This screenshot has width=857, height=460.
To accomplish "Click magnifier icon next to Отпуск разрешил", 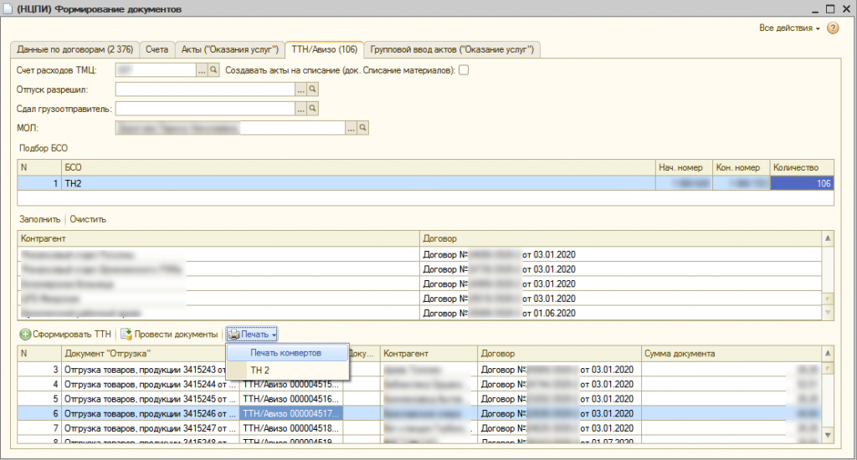I will (x=313, y=89).
